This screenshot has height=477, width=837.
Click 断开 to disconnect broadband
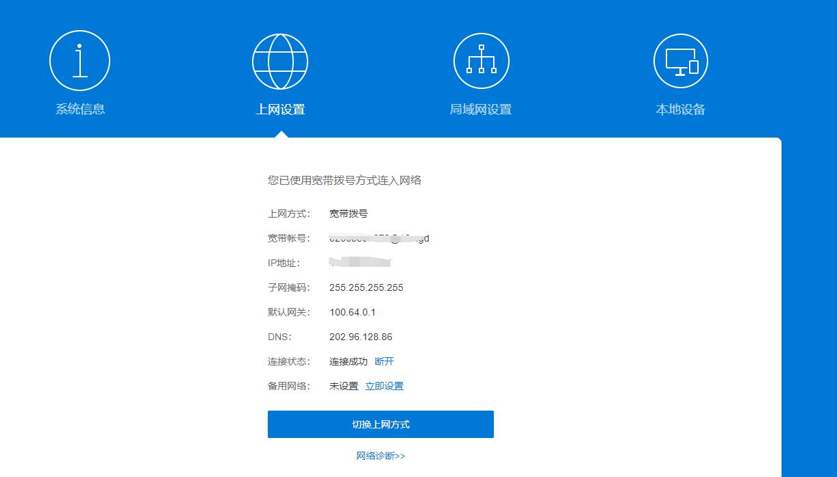click(x=384, y=361)
